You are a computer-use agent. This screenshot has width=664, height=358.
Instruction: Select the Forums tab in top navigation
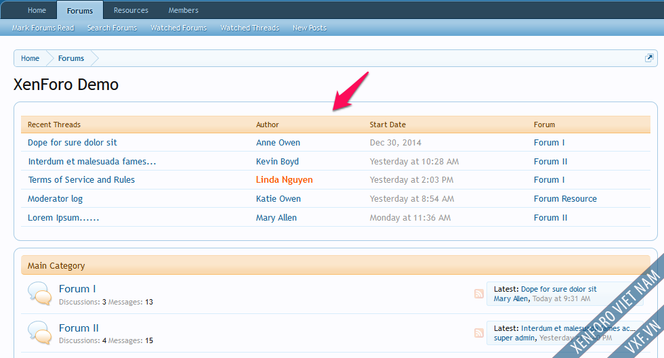click(80, 11)
